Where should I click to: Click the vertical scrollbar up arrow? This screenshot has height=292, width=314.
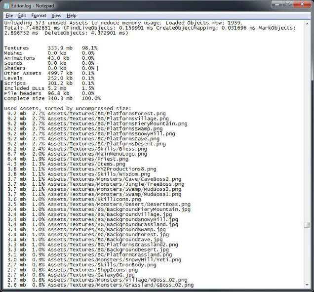307,23
